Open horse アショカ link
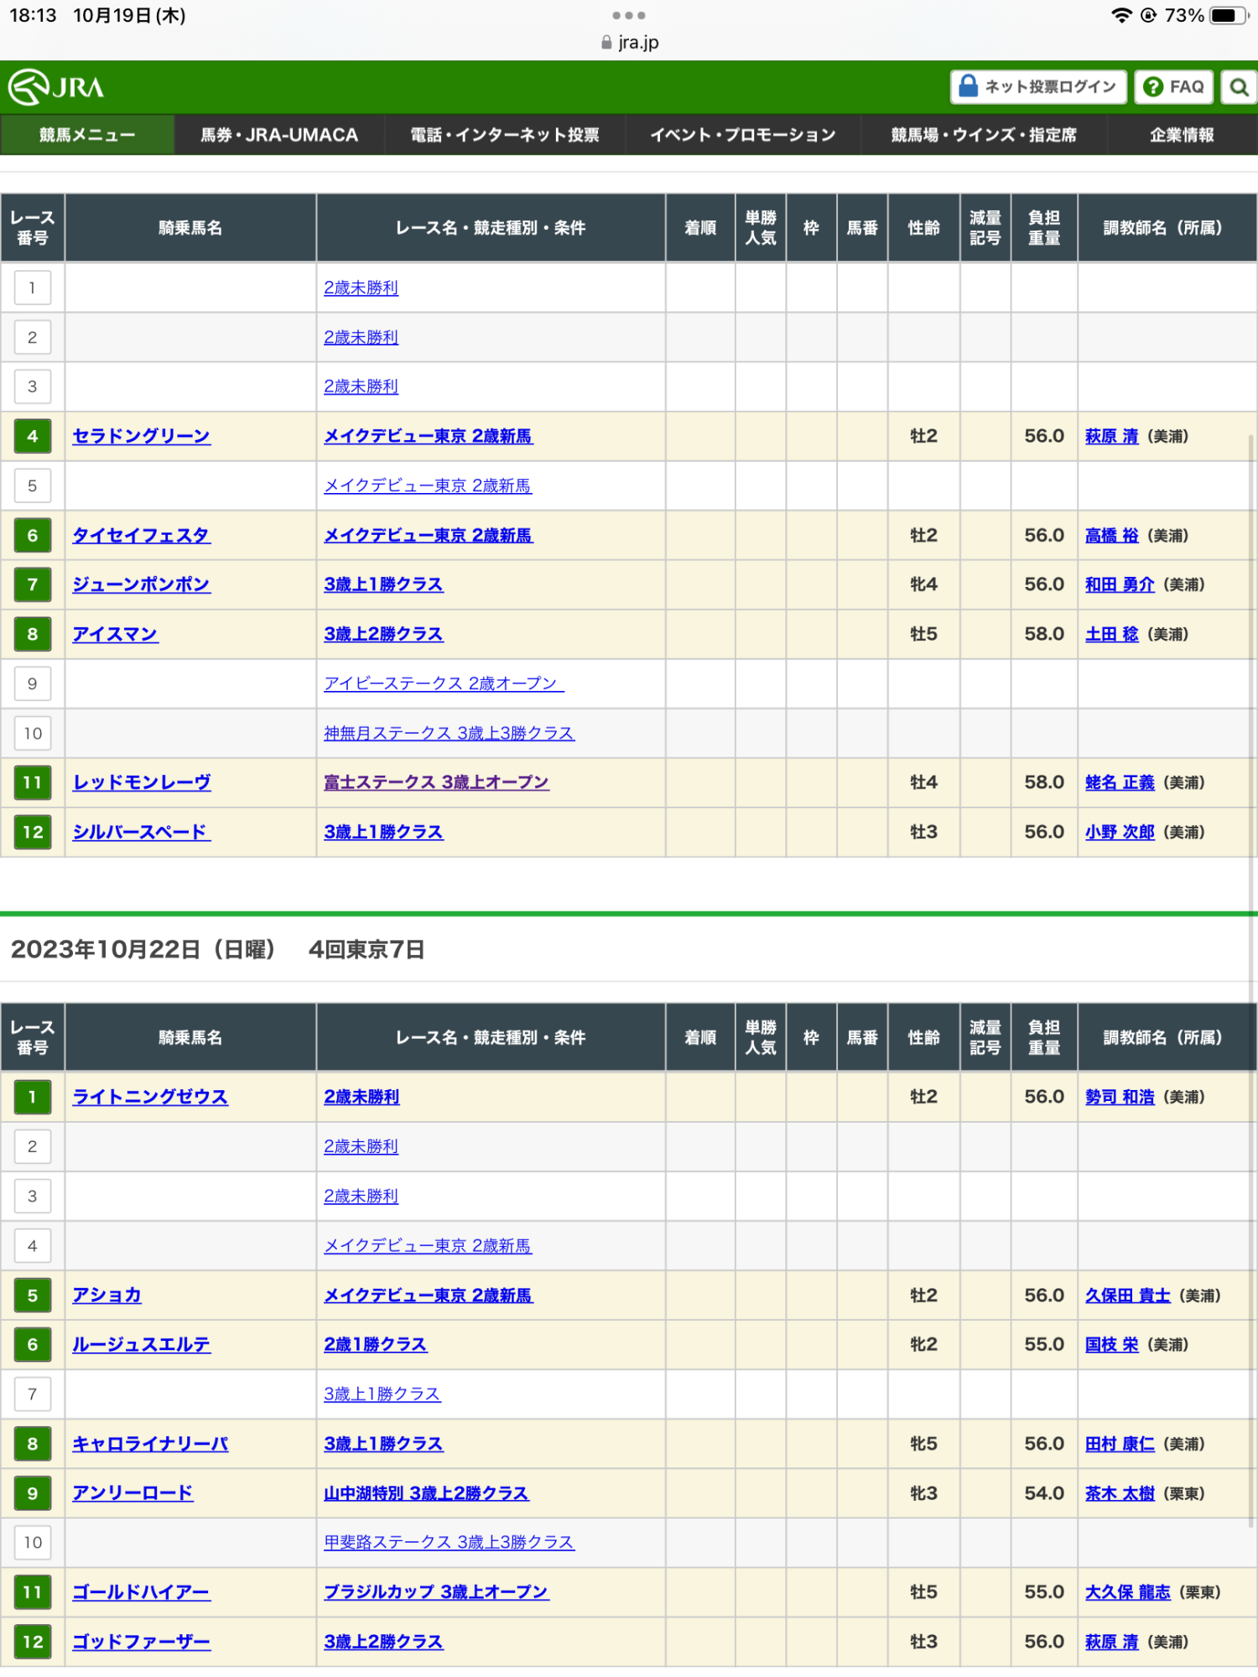 click(x=107, y=1295)
